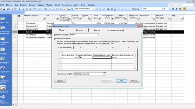This screenshot has height=109, width=195.
Task: Open the Сервис menu
Action: tap(41, 5)
